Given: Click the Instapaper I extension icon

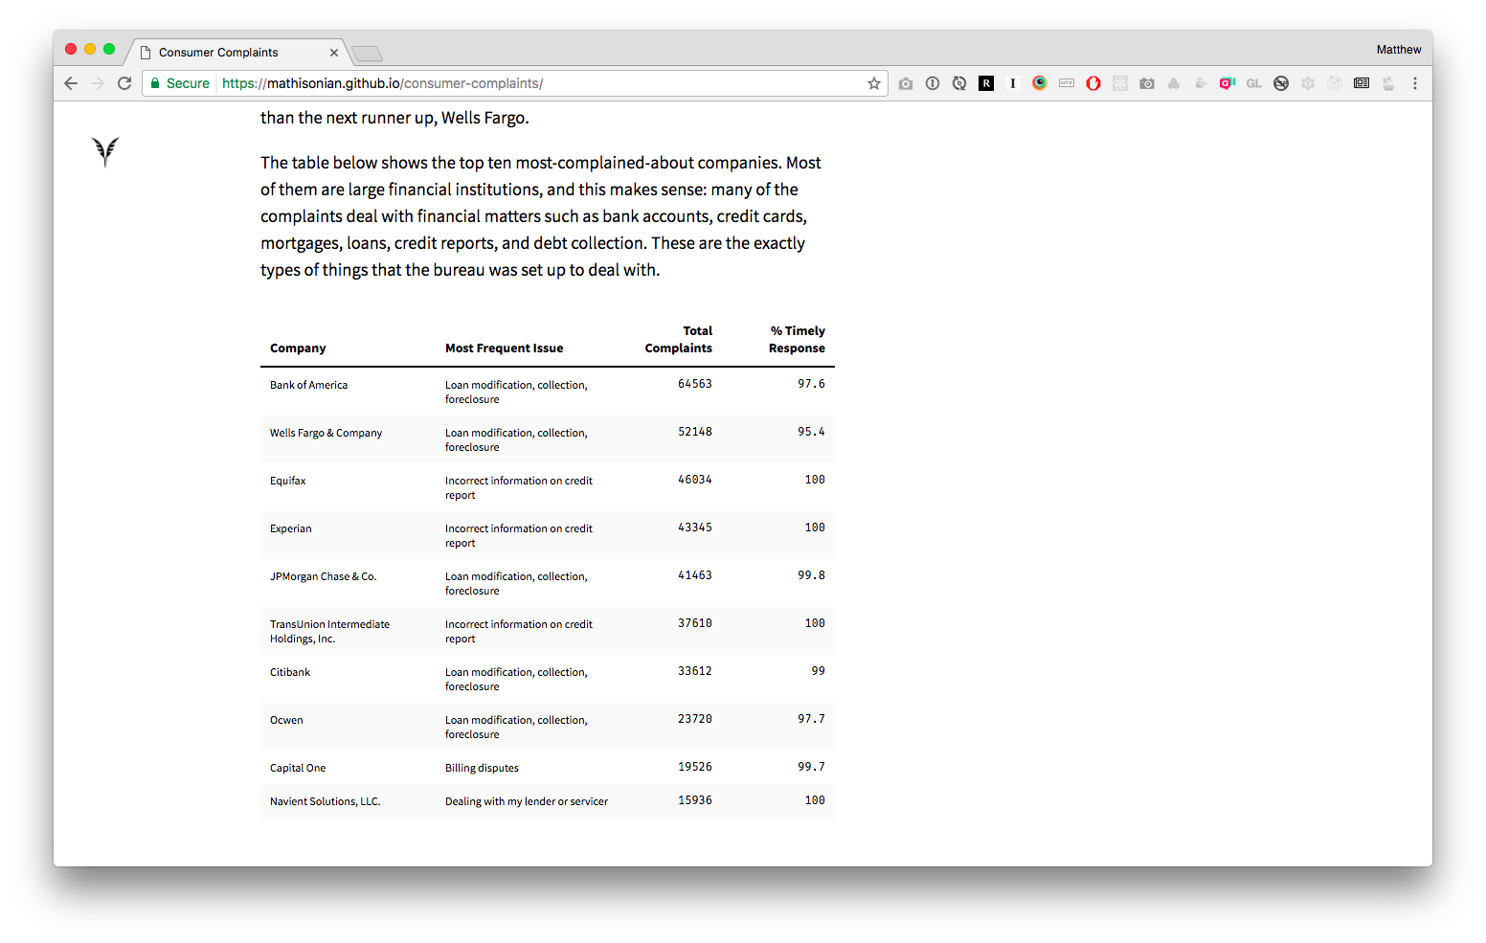Looking at the screenshot, I should tap(1013, 83).
